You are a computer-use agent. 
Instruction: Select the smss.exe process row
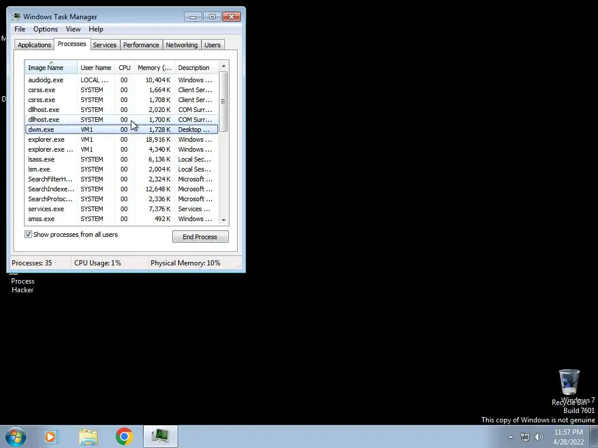point(121,219)
